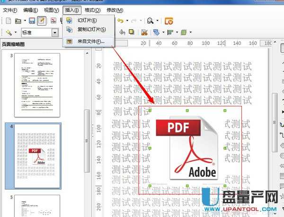Open the 格式 menu
Image resolution: width=284 pixels, height=217 pixels.
click(92, 10)
